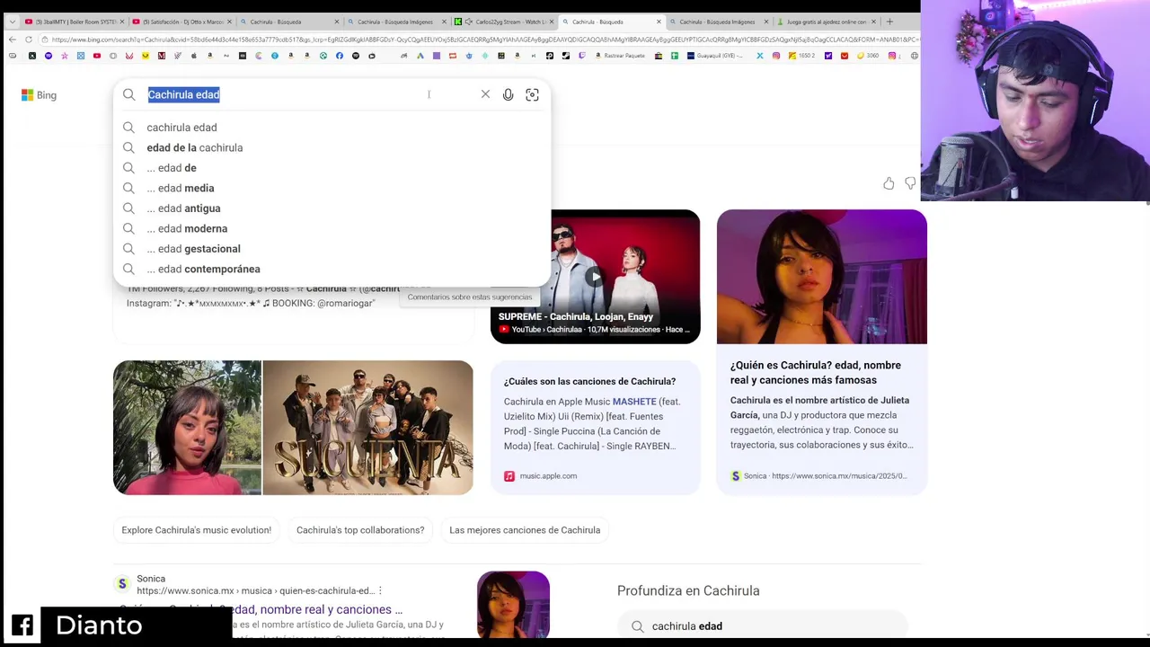Viewport: 1150px width, 647px height.
Task: Start voice search with the microphone icon
Action: (509, 94)
